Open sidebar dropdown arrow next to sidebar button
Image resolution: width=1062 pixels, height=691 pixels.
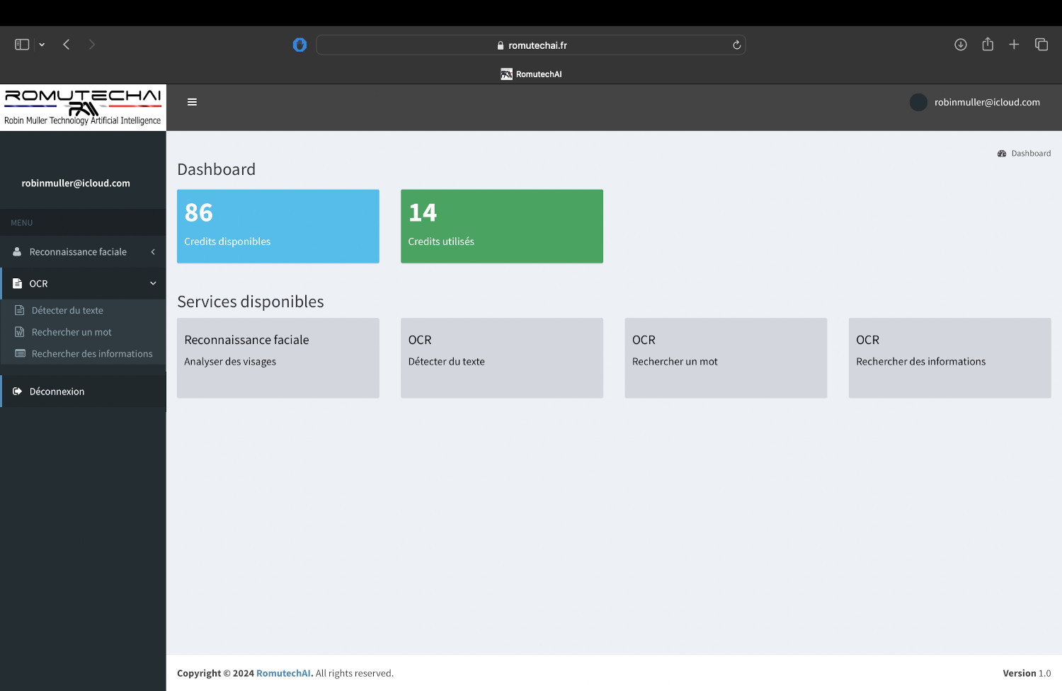point(42,45)
